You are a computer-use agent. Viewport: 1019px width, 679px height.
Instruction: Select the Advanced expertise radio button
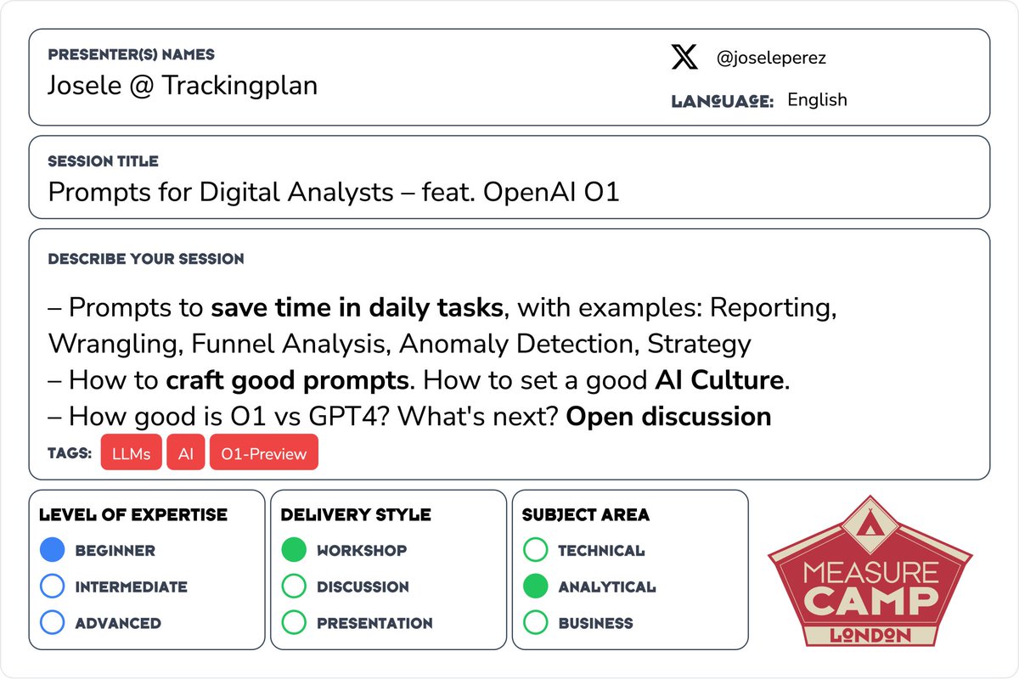pos(53,623)
